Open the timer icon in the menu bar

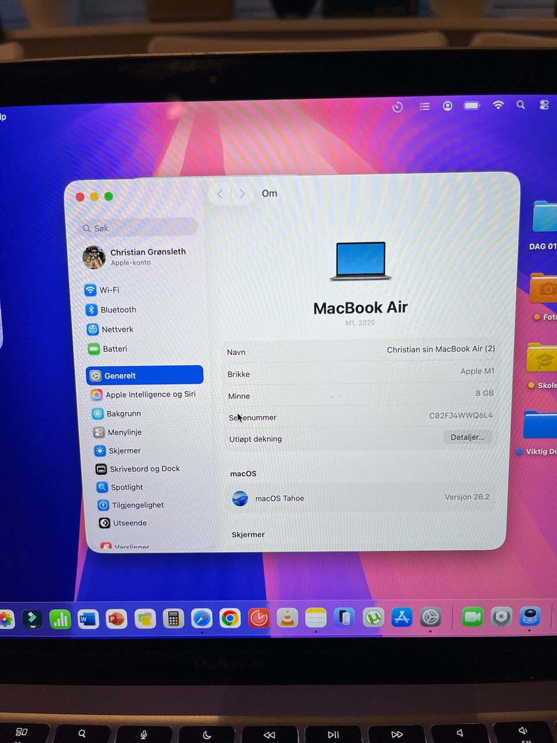click(397, 107)
